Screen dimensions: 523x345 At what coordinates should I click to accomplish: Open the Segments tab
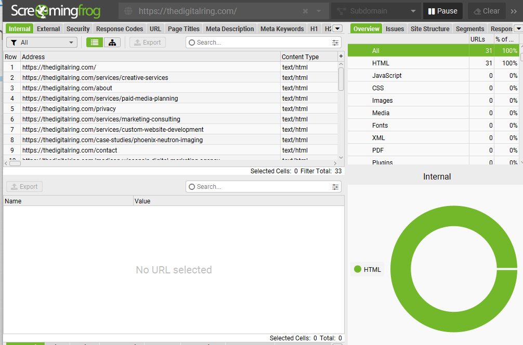click(470, 29)
